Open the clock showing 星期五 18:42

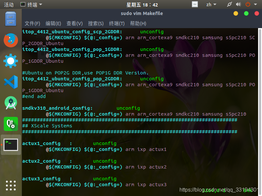(x=142, y=5)
